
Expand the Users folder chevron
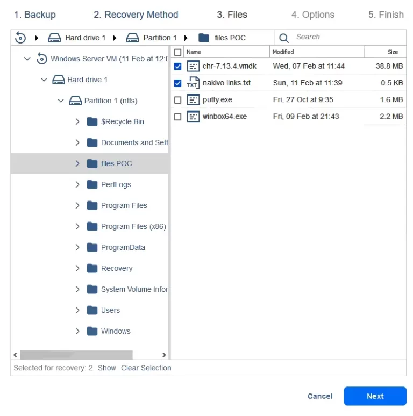point(77,310)
